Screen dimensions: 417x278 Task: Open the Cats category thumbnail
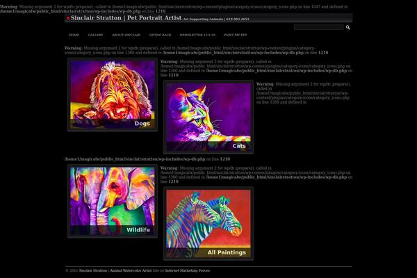tap(208, 117)
